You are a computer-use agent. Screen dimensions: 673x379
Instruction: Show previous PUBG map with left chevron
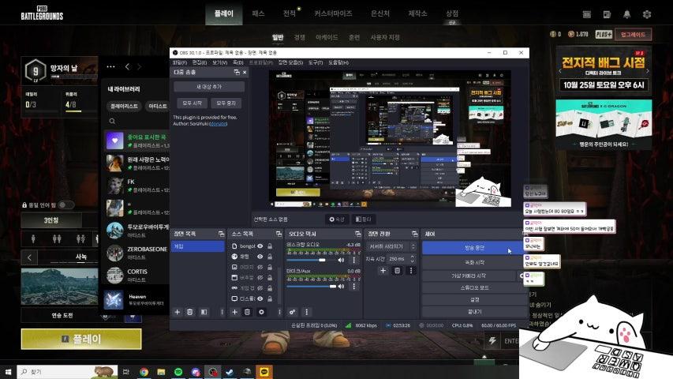pos(29,257)
